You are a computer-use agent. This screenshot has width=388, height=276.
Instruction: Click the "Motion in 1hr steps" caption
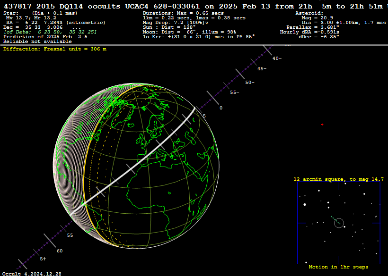point(338,267)
